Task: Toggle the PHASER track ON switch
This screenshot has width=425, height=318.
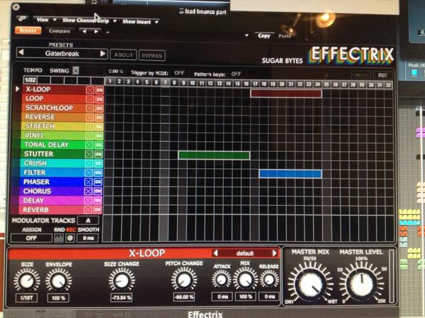Action: coord(98,182)
